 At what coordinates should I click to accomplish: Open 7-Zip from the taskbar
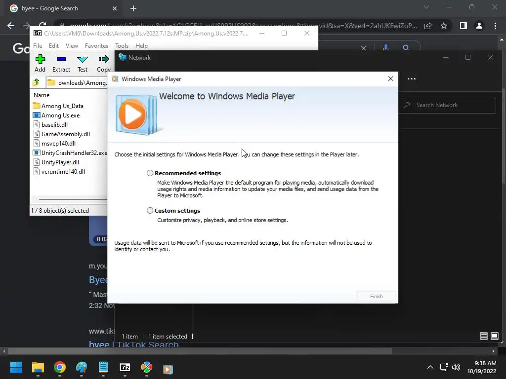coord(125,367)
